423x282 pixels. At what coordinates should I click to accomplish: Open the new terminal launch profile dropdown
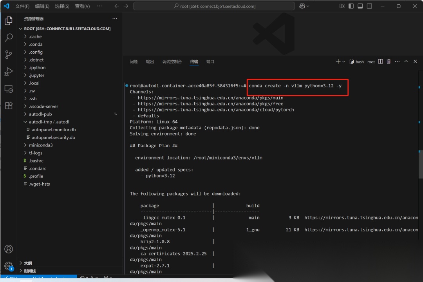344,62
